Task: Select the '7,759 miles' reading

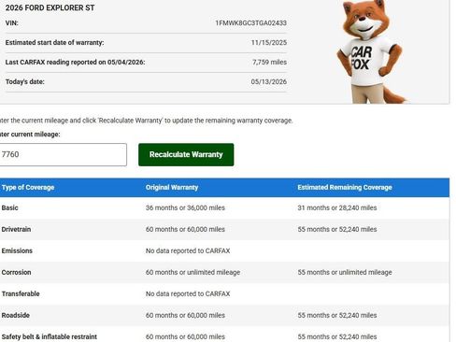Action: pos(269,63)
